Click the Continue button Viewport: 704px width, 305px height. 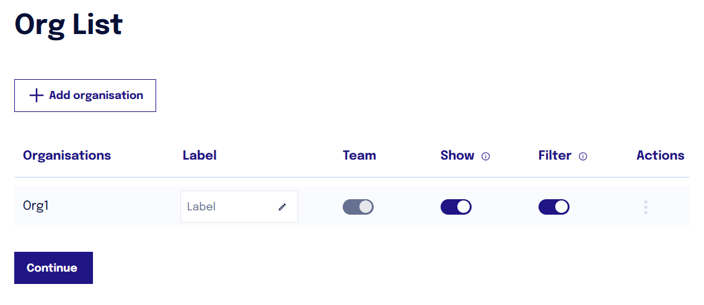pyautogui.click(x=53, y=268)
